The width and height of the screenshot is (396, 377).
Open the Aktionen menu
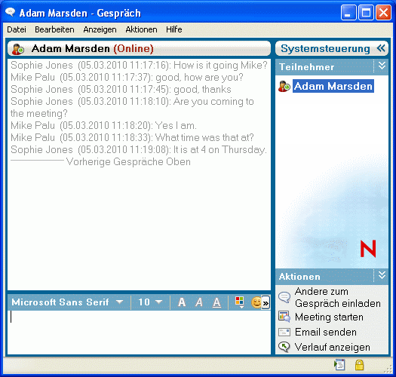pos(142,29)
